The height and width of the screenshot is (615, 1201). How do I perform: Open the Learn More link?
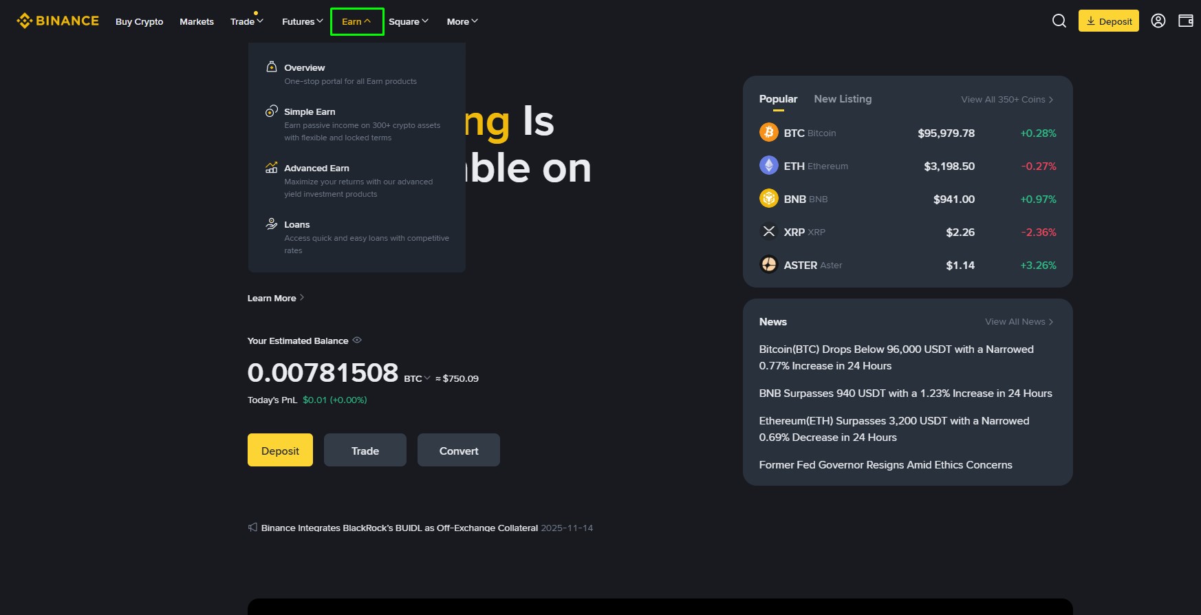276,298
